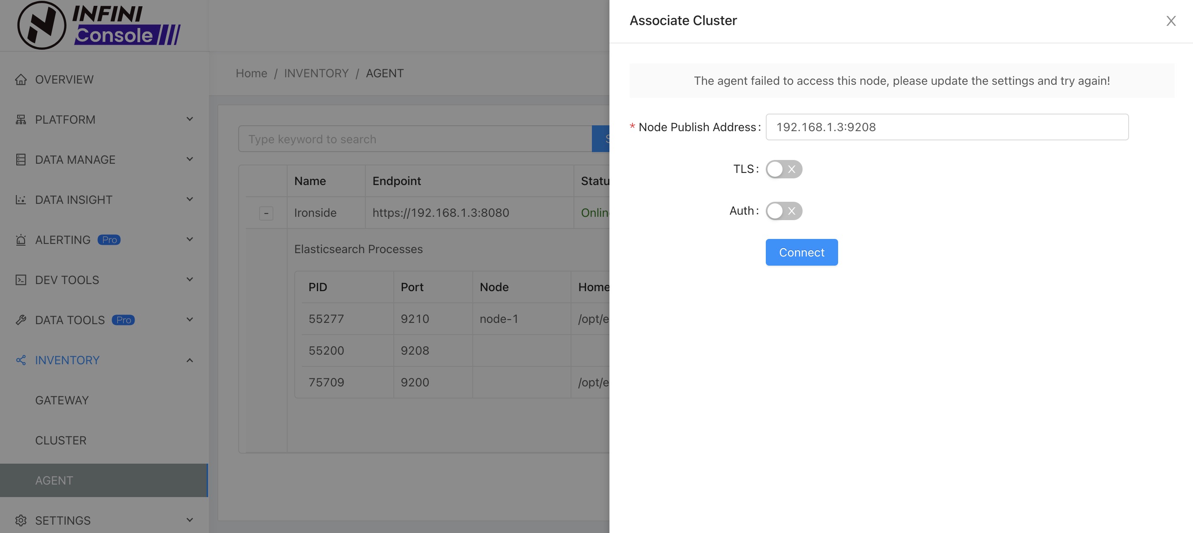1193x533 pixels.
Task: Expand the Platform menu chevron
Action: 189,119
